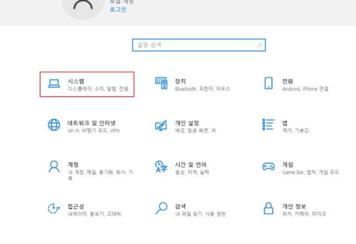Viewport: 356px width, 244px height.
Task: Click the magnifier icon beside 검색 category
Action: pyautogui.click(x=161, y=208)
